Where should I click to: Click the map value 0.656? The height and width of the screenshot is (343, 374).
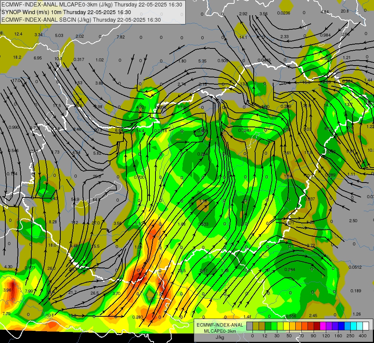[x=291, y=316]
